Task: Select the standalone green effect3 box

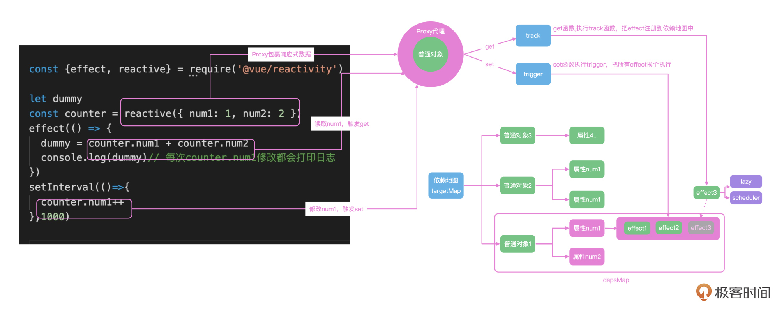Action: pyautogui.click(x=706, y=192)
